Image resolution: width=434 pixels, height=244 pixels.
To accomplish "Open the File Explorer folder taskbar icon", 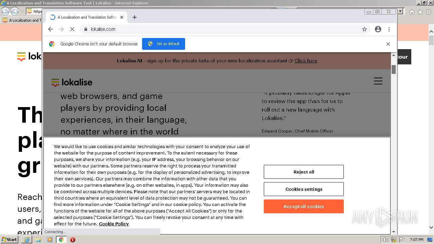I will click(38, 240).
